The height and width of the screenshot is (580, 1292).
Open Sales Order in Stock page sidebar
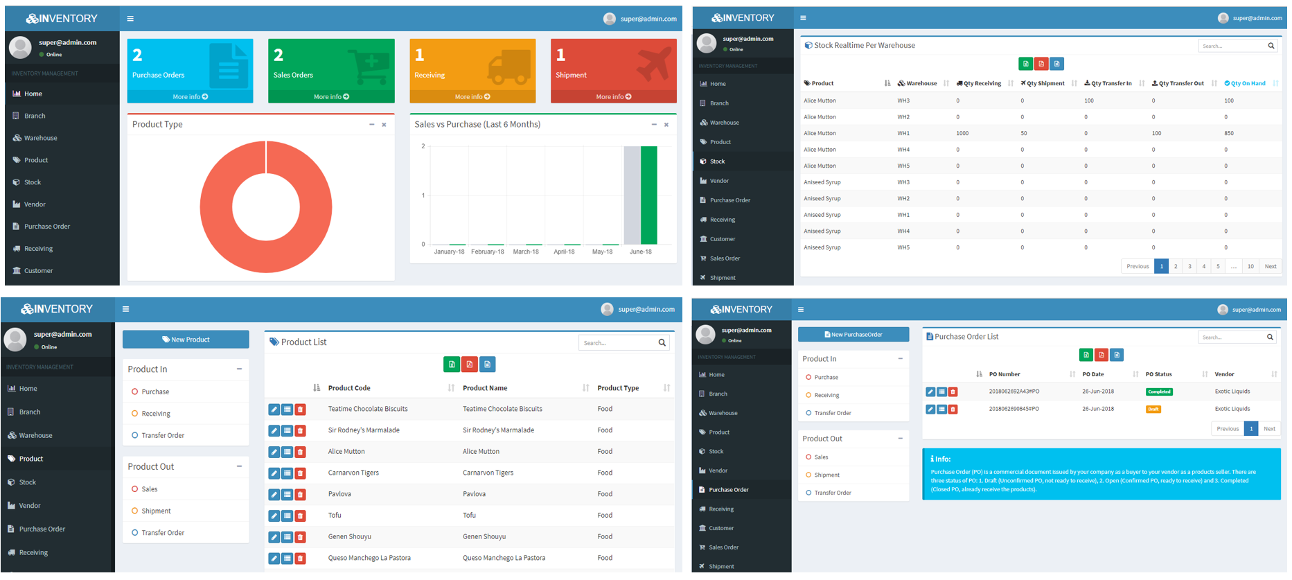click(725, 258)
